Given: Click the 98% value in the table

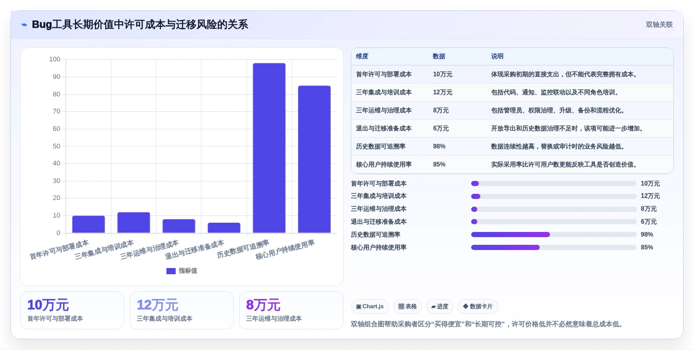Looking at the screenshot, I should pos(439,146).
